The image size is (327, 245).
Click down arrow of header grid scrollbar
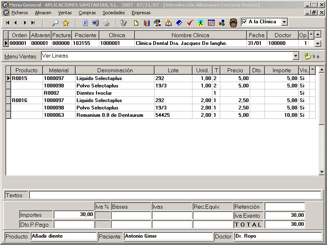[318, 44]
